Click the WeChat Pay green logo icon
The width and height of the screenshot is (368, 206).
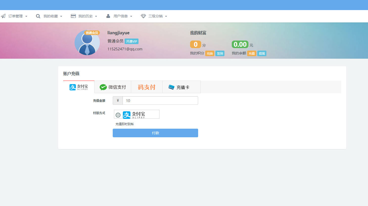click(x=103, y=87)
